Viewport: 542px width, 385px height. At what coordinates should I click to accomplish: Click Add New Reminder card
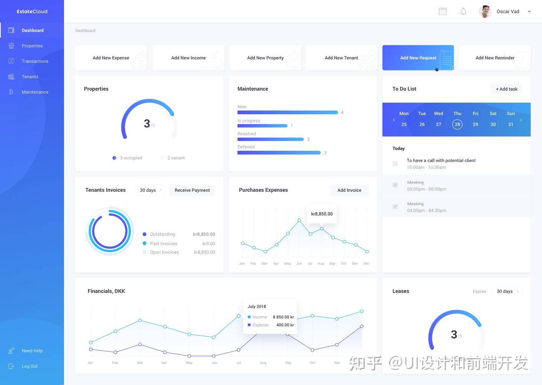[x=495, y=58]
